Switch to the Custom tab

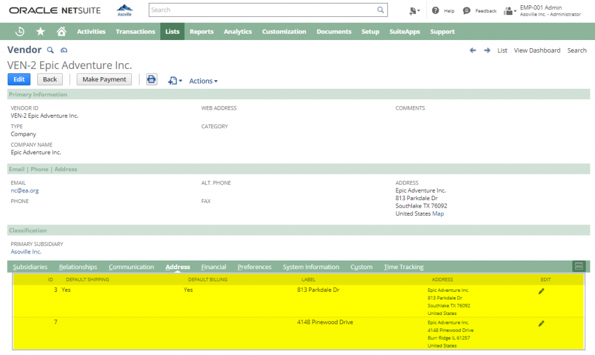[x=361, y=267]
